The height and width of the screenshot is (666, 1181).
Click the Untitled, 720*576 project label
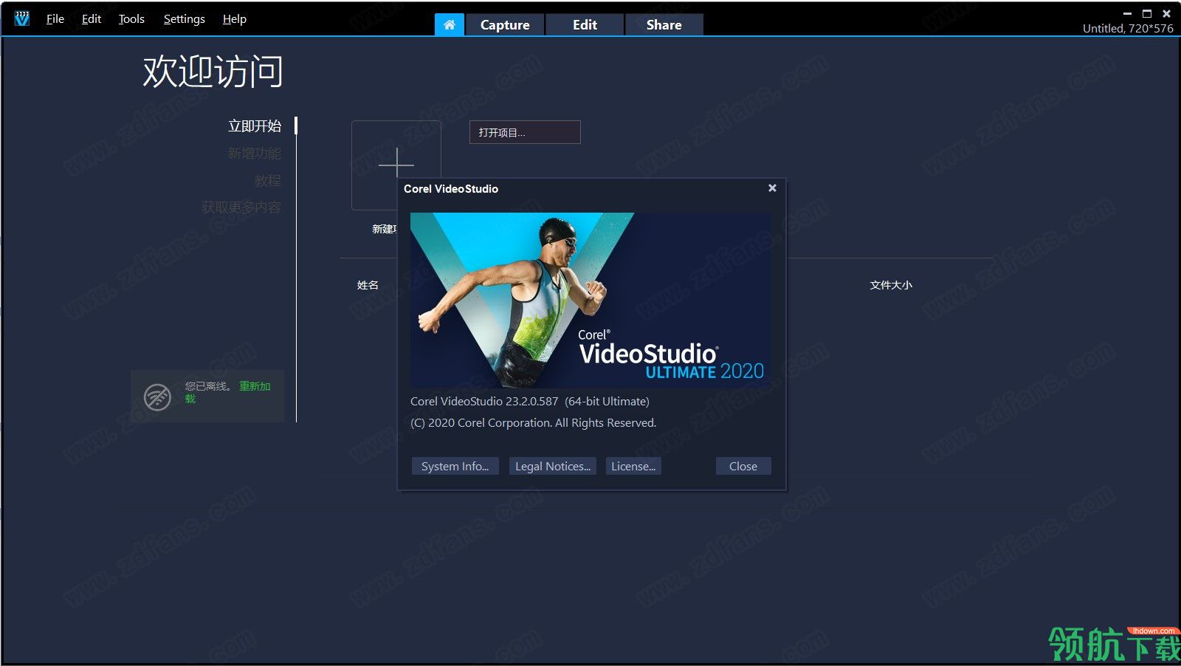1128,28
